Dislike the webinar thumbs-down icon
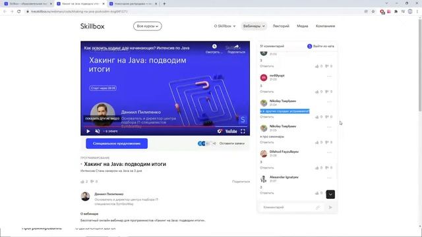This screenshot has width=422, height=237. tap(92, 182)
